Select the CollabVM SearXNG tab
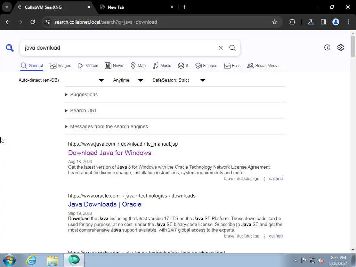Viewport: 356px width, 267px height. pos(54,7)
